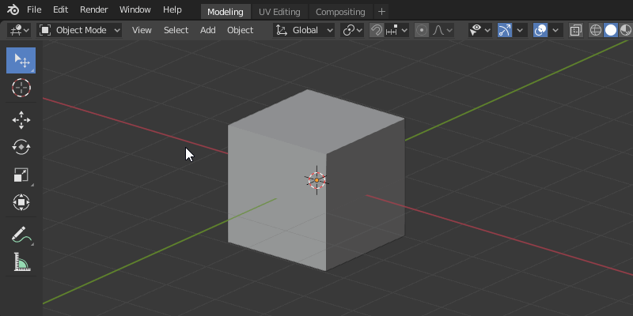Toggle show gizmos button
The image size is (633, 316).
click(x=505, y=30)
